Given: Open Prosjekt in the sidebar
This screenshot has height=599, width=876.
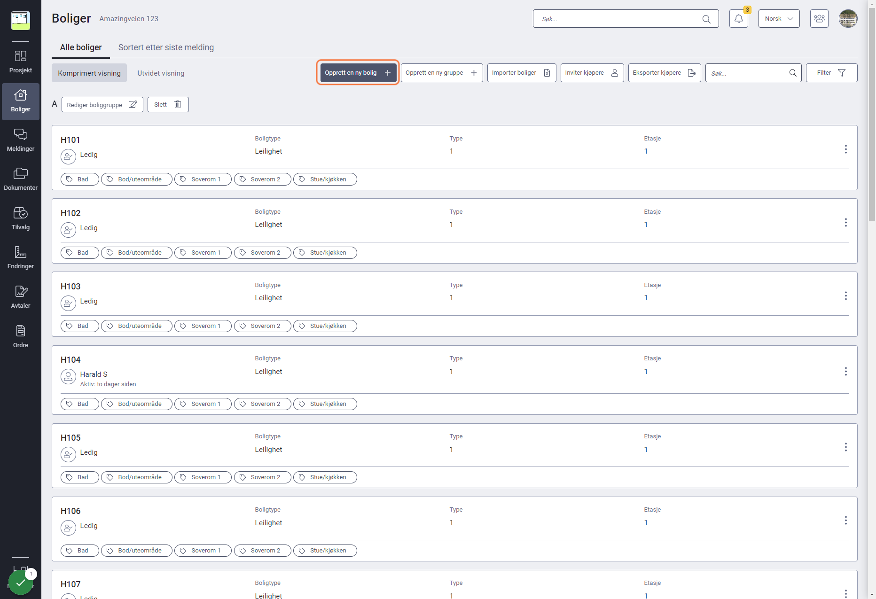Looking at the screenshot, I should coord(21,62).
